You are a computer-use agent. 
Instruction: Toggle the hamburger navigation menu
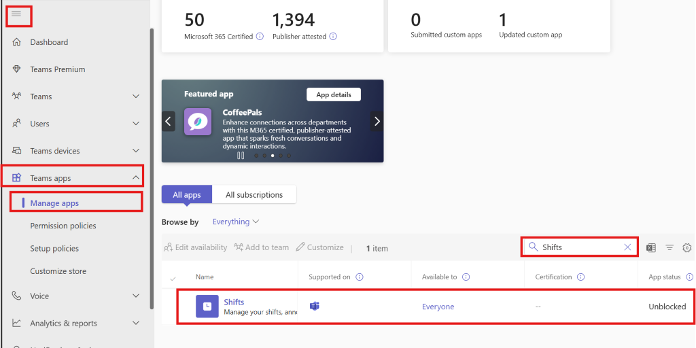click(x=16, y=14)
